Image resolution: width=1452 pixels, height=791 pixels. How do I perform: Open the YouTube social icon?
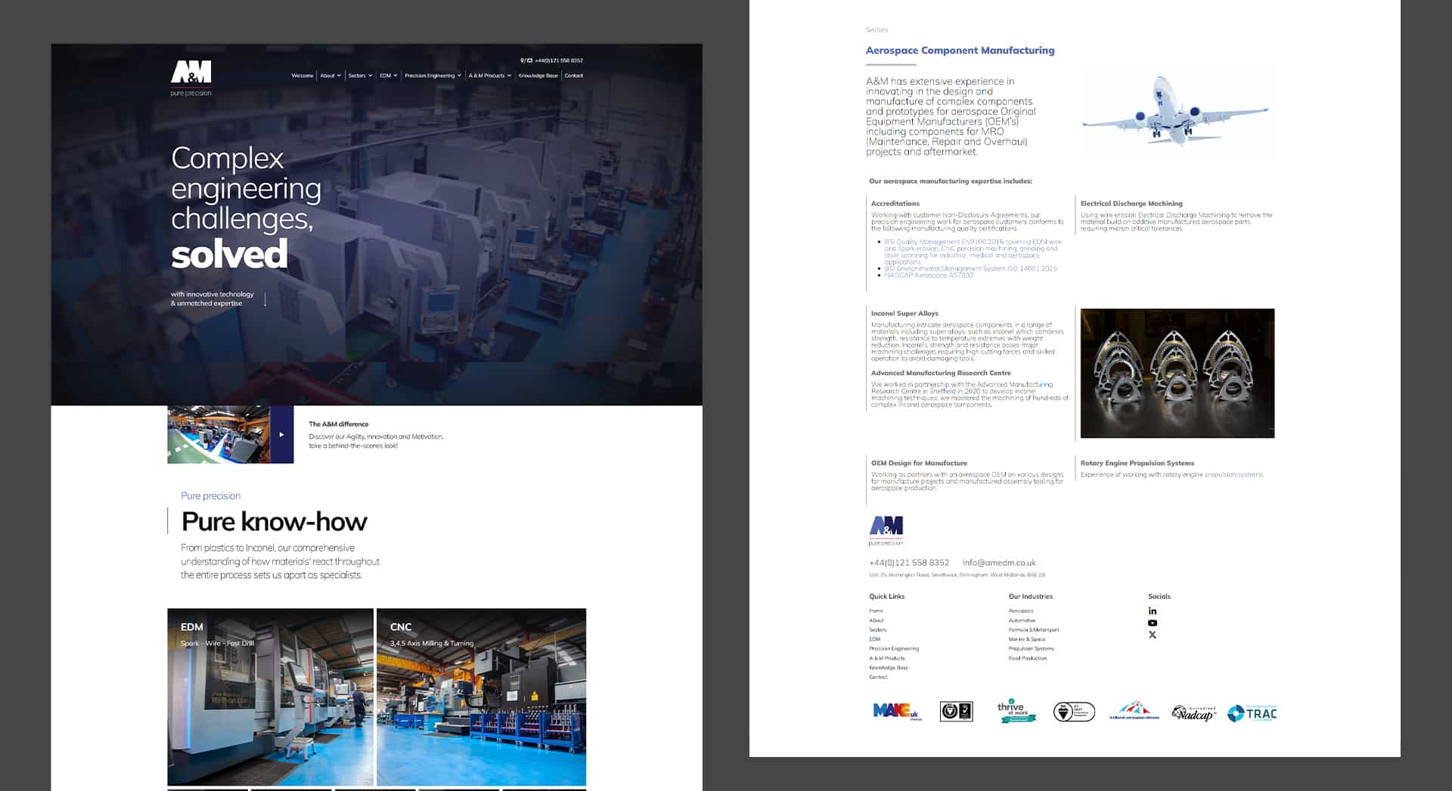(1152, 623)
